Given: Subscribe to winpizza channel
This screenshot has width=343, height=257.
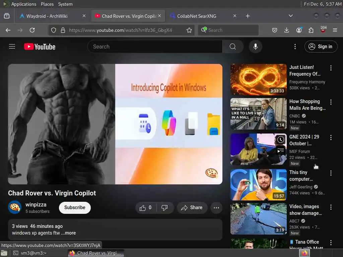Looking at the screenshot, I should (x=75, y=207).
